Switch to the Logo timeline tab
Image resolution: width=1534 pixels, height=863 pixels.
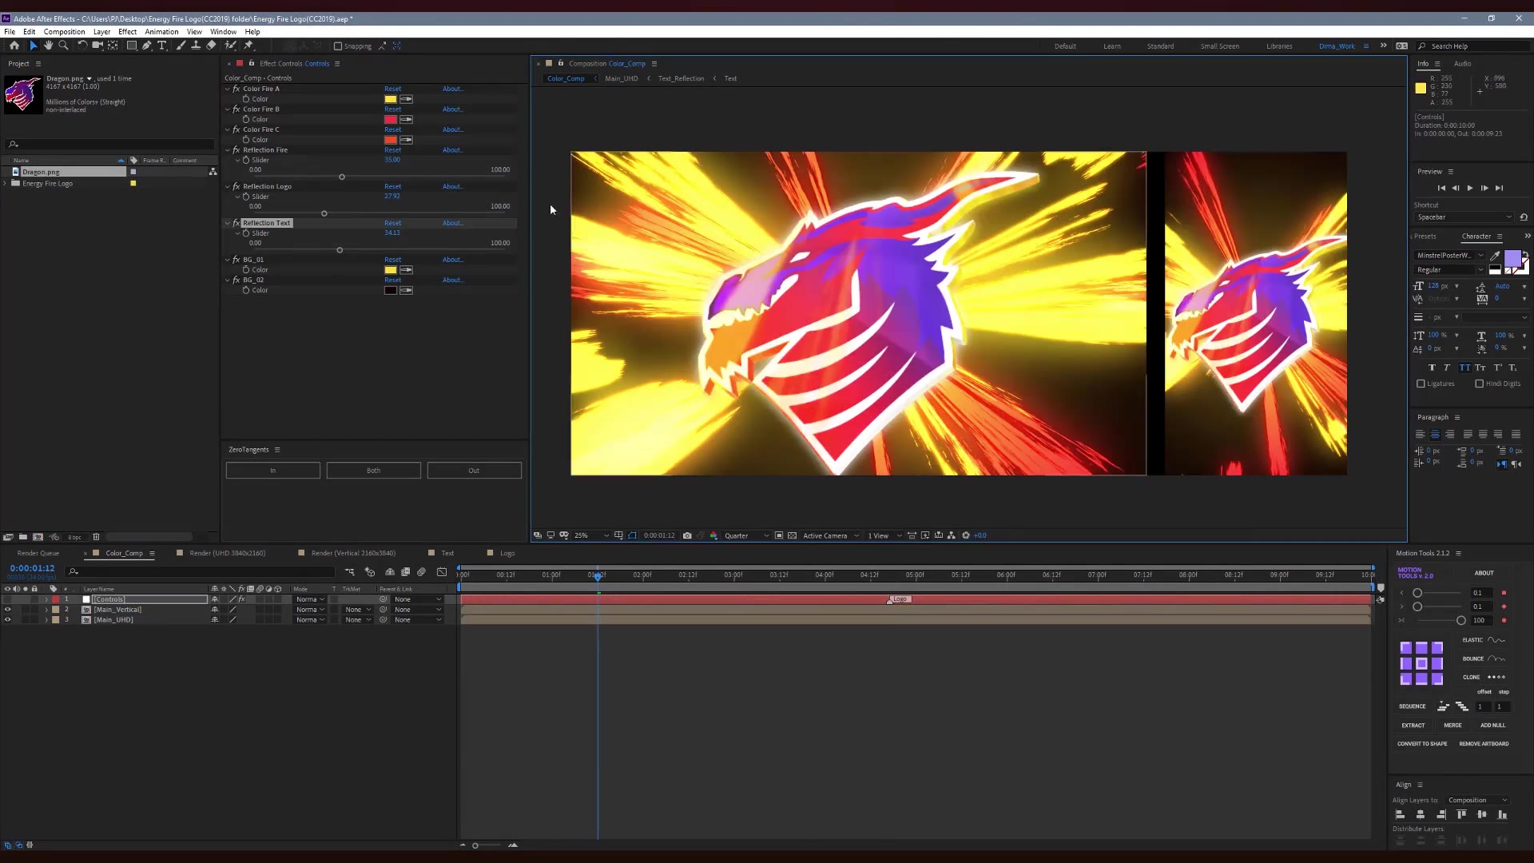507,553
